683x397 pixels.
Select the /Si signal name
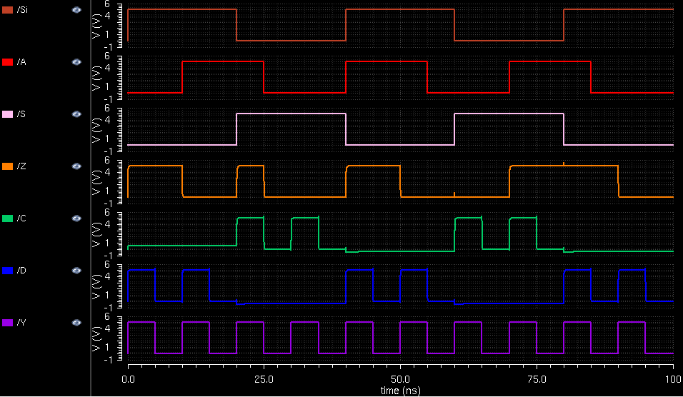coord(21,9)
